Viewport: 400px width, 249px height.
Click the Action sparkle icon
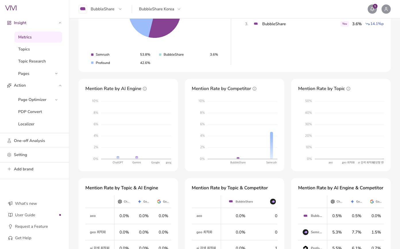9,85
